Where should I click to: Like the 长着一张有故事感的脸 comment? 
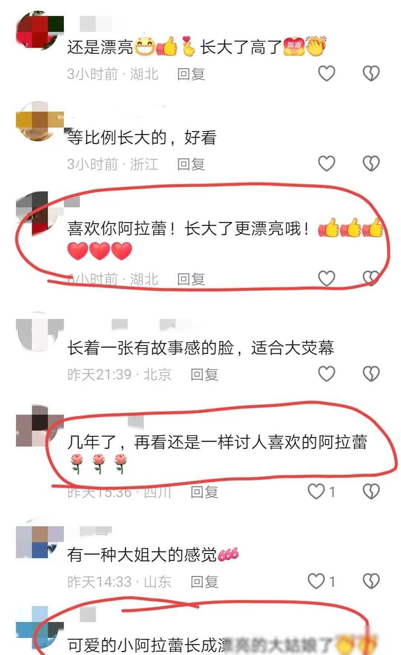point(327,374)
